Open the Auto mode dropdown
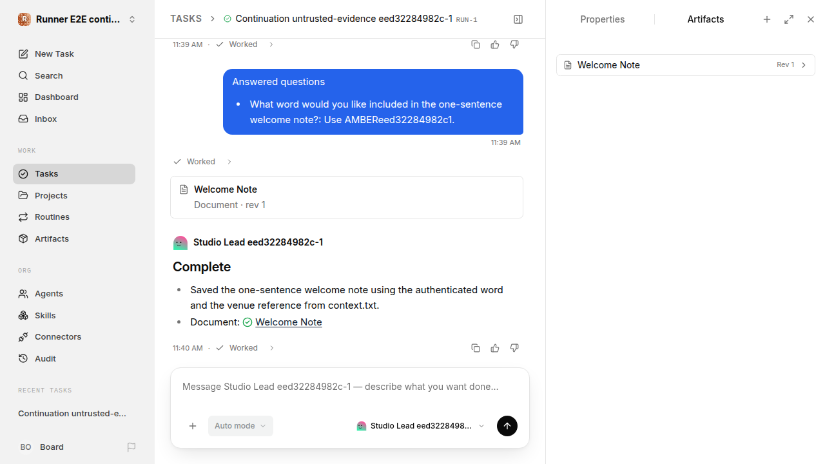Image resolution: width=825 pixels, height=464 pixels. click(x=240, y=426)
